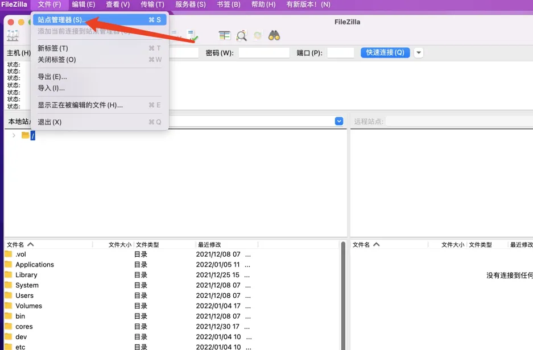Open the 编辑 (E) menu
Viewport: 533px width, 350px height.
click(x=84, y=5)
